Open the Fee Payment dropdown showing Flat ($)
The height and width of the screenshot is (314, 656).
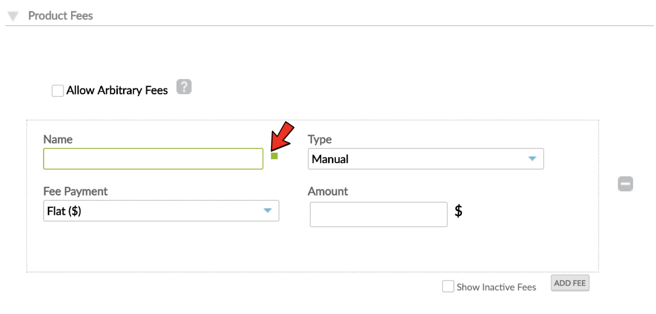pos(161,211)
